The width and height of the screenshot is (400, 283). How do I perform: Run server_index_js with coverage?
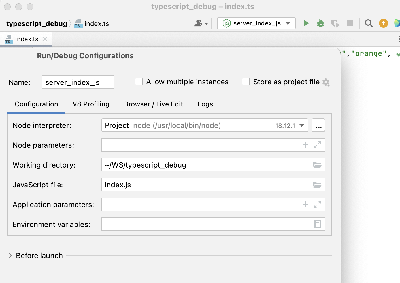point(335,23)
